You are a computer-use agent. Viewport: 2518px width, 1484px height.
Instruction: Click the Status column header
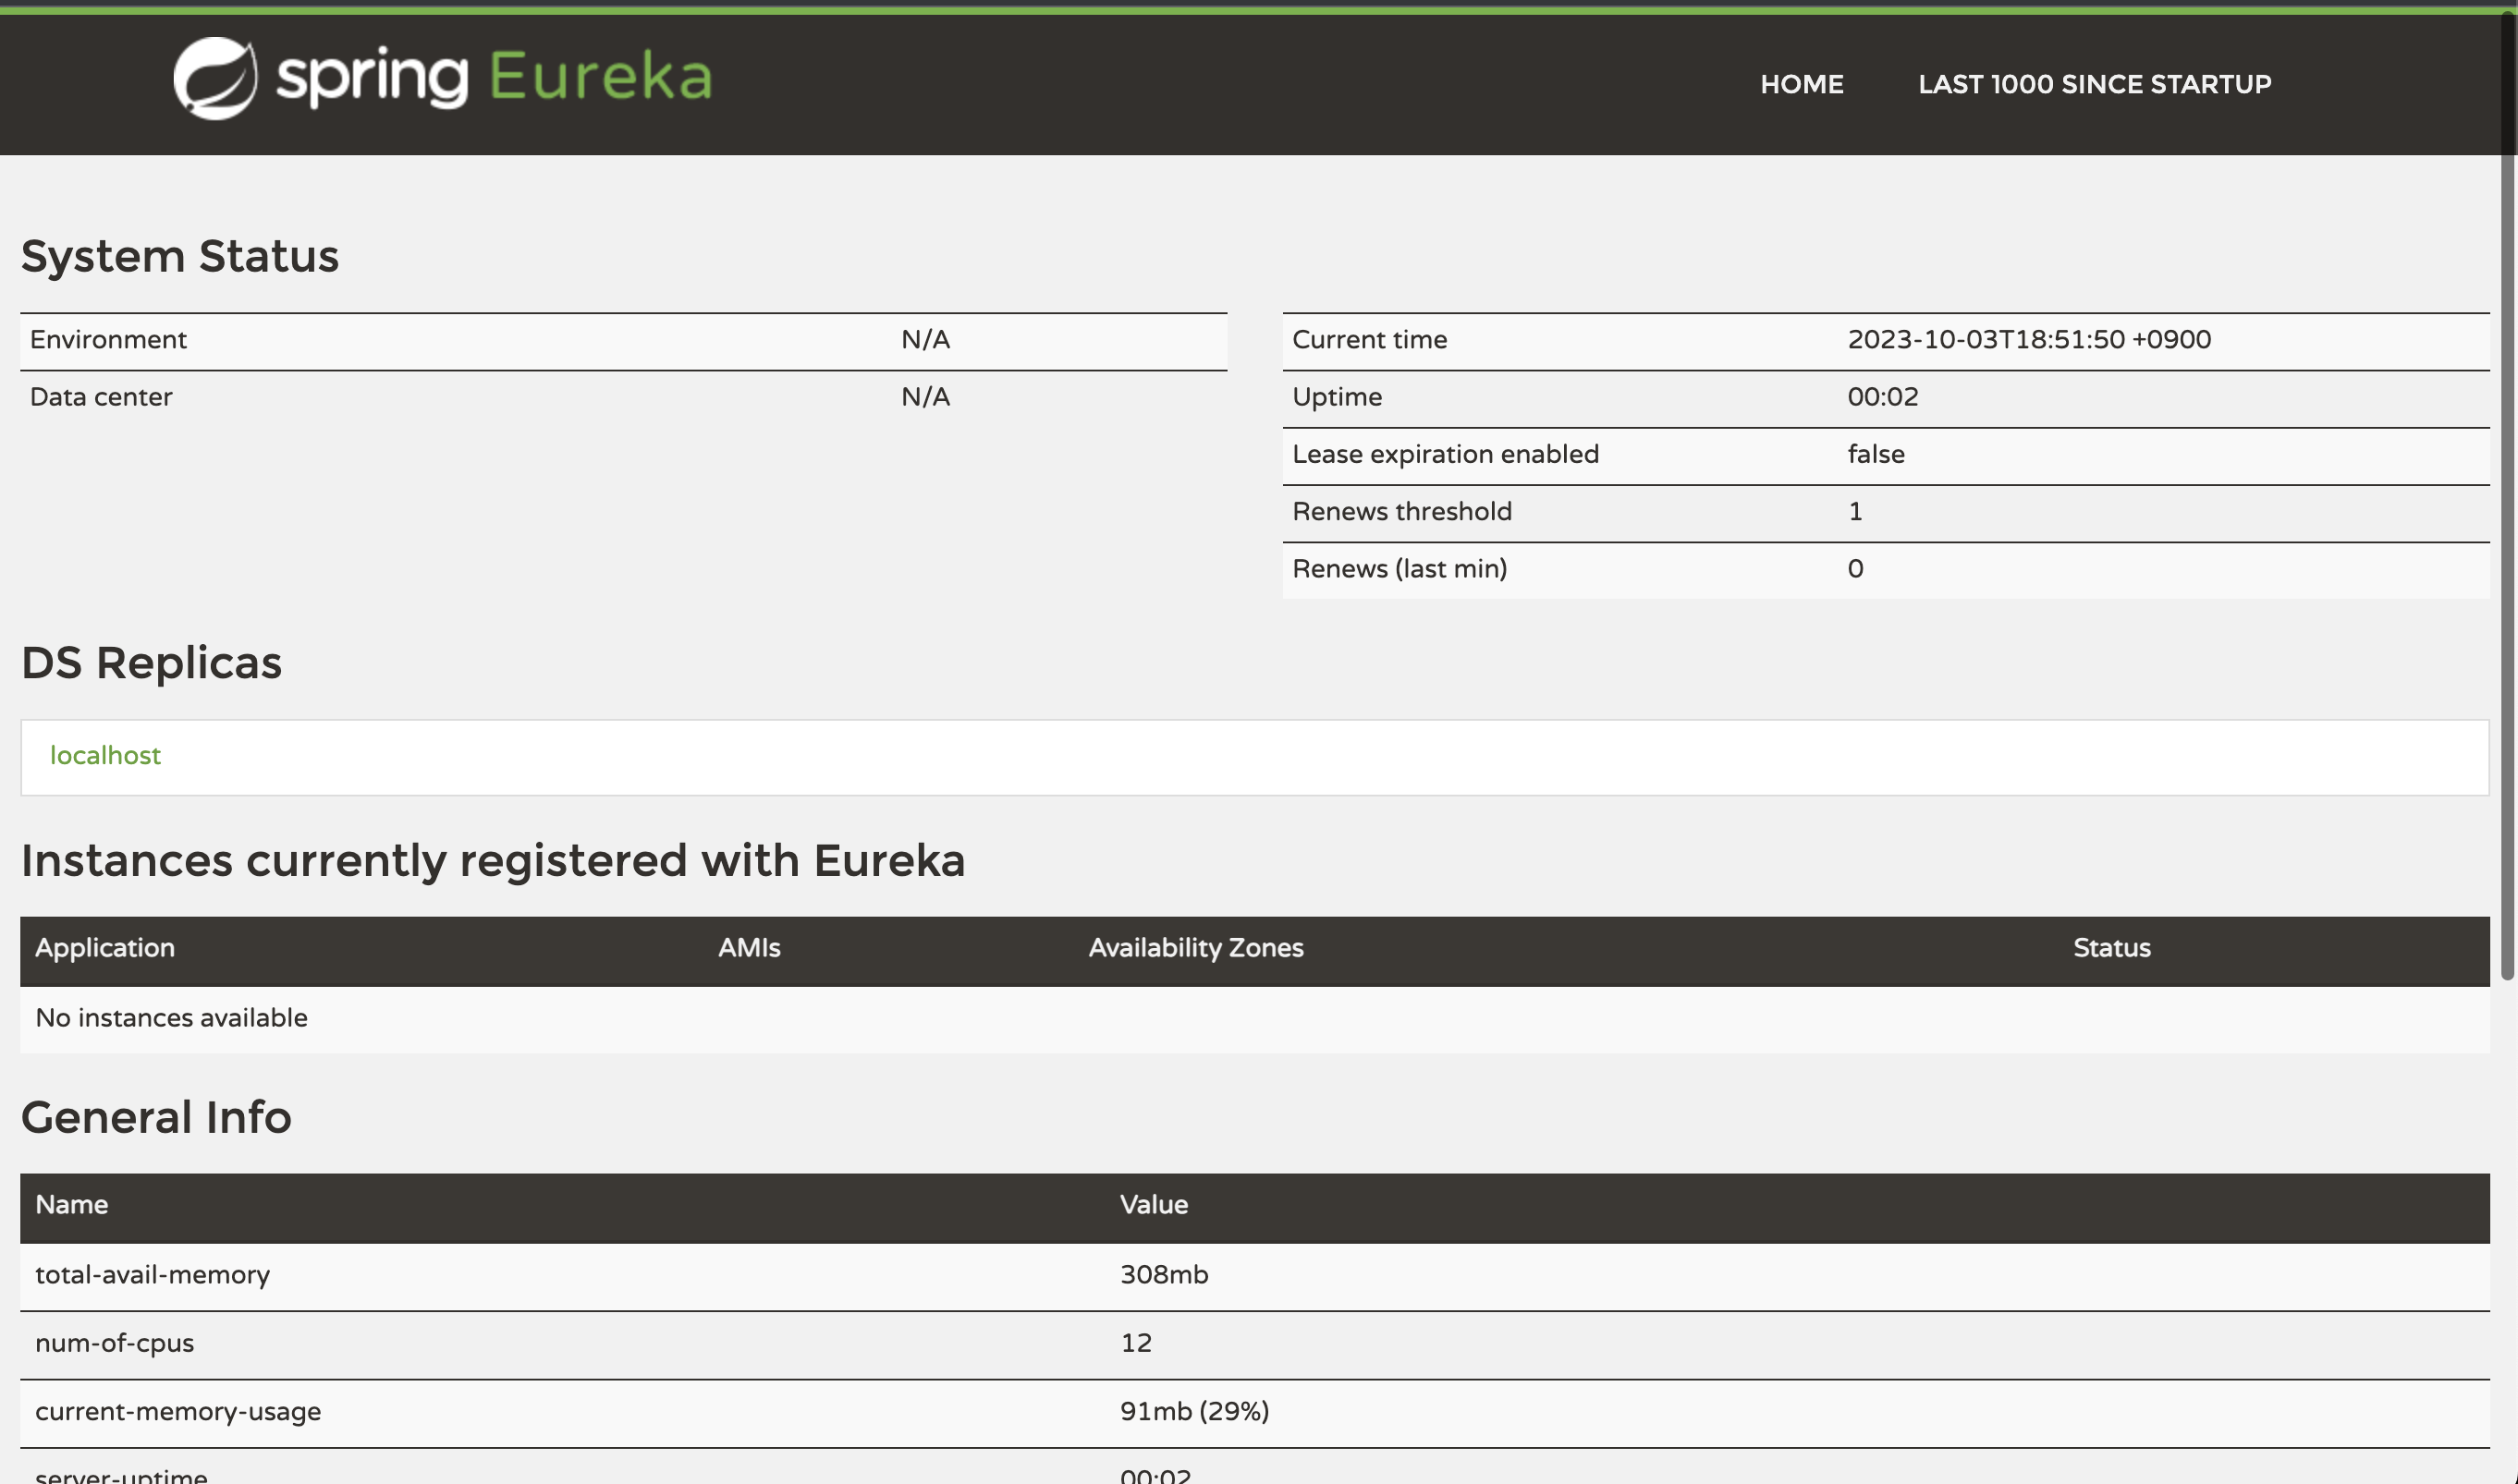click(2111, 947)
